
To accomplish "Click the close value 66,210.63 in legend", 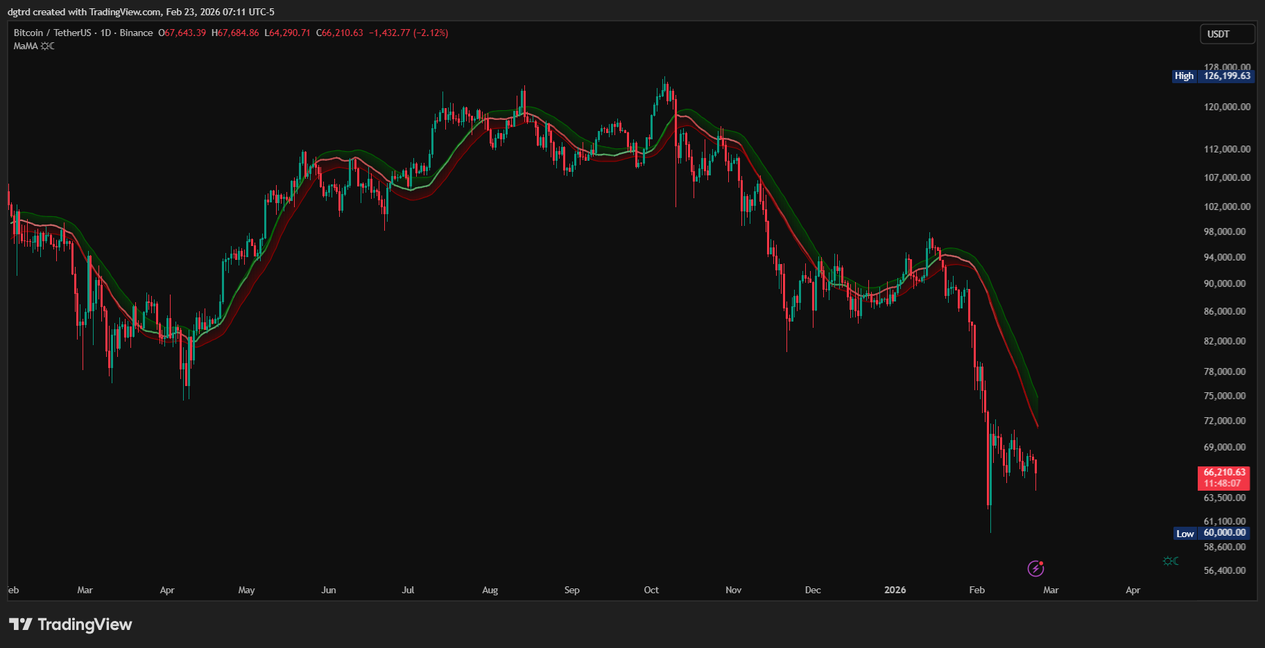I will (x=343, y=33).
